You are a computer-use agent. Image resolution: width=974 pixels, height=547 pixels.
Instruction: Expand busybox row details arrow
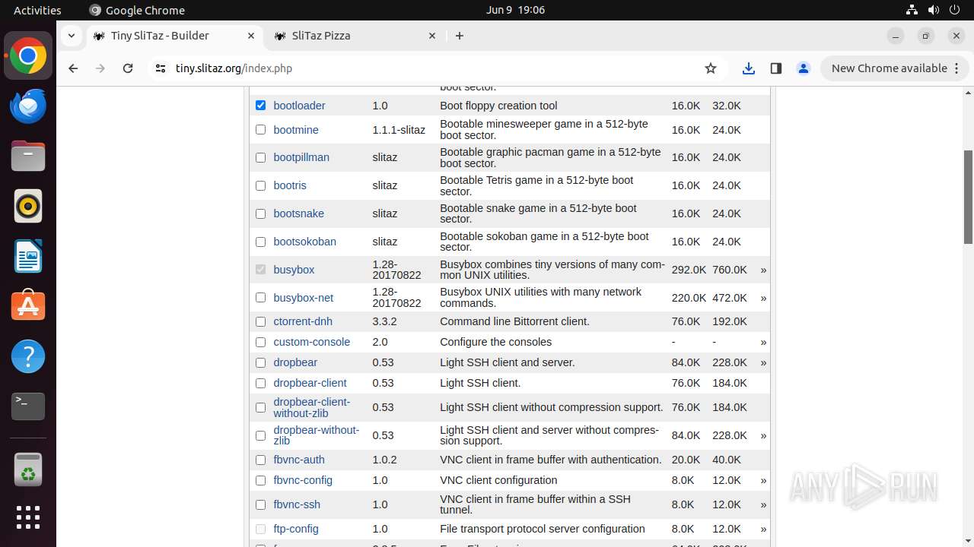[x=763, y=270]
